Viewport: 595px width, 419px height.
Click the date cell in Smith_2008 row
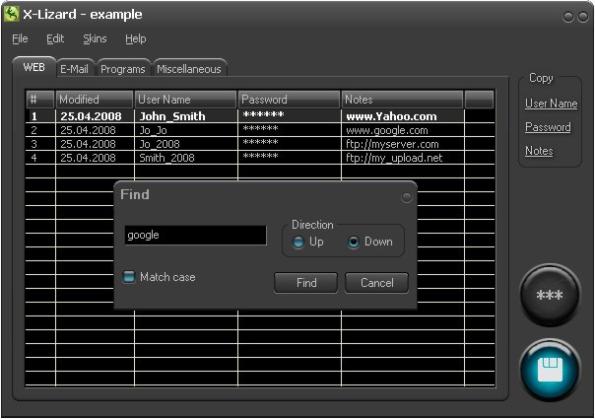tap(95, 158)
